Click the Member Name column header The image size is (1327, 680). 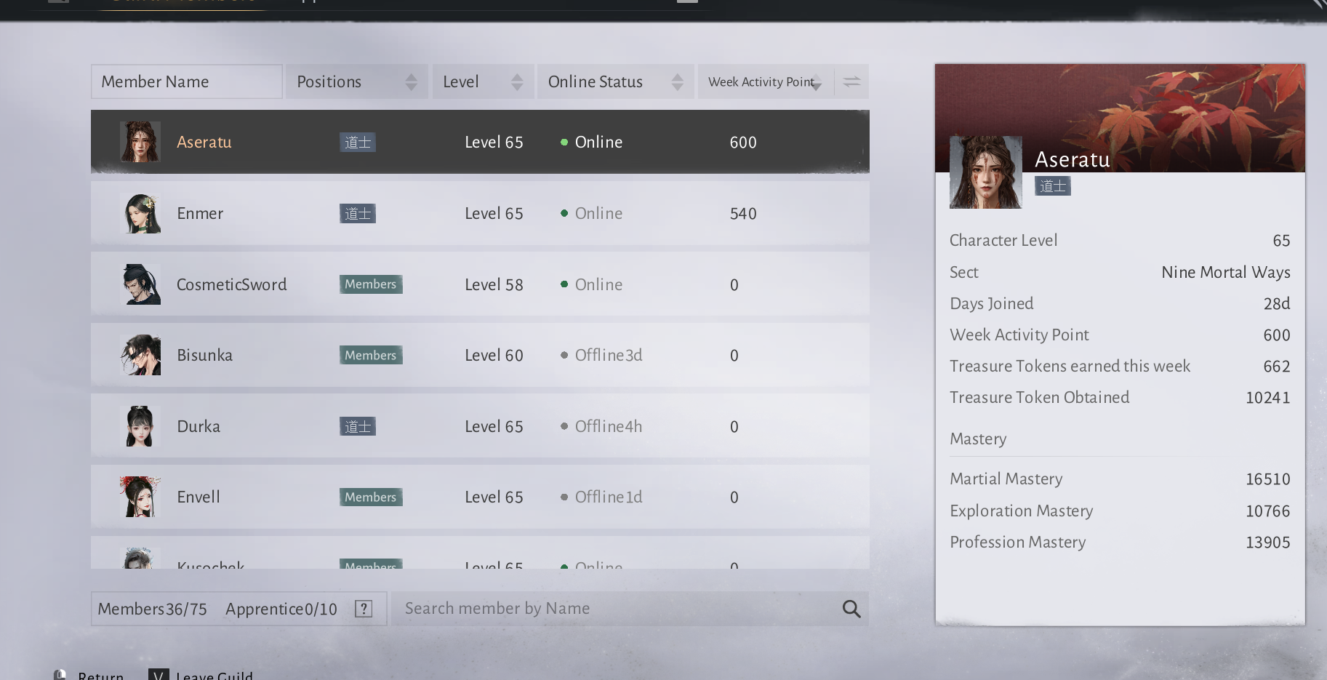187,81
